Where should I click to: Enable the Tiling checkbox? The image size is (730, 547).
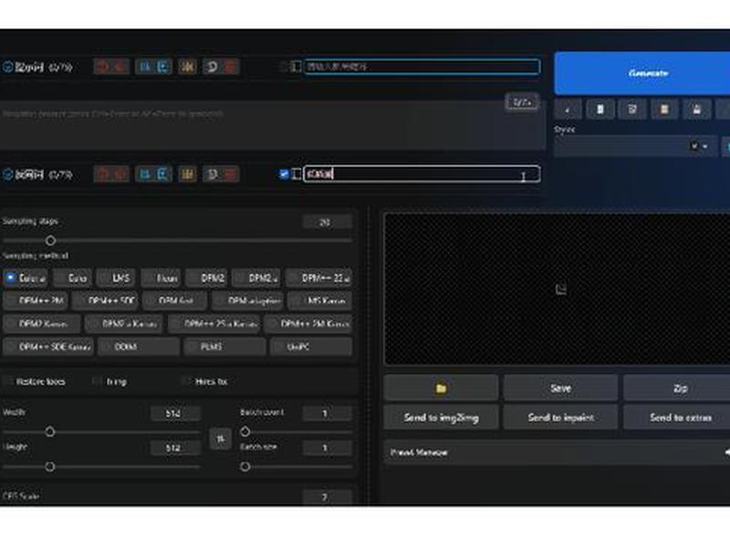pyautogui.click(x=97, y=381)
